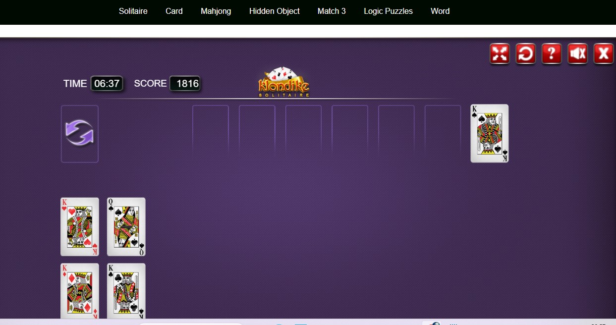
Task: Click the score display showing 1816
Action: [185, 83]
